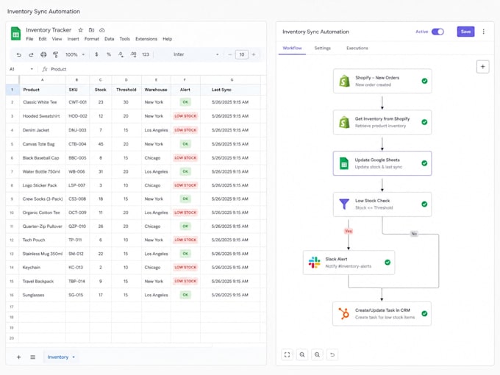Click increase decimal places icon

pyautogui.click(x=134, y=54)
